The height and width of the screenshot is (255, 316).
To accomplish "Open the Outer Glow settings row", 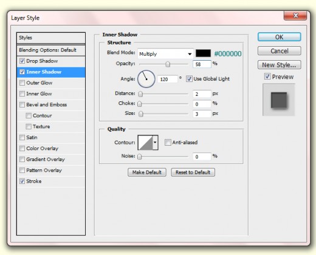I will (51, 83).
